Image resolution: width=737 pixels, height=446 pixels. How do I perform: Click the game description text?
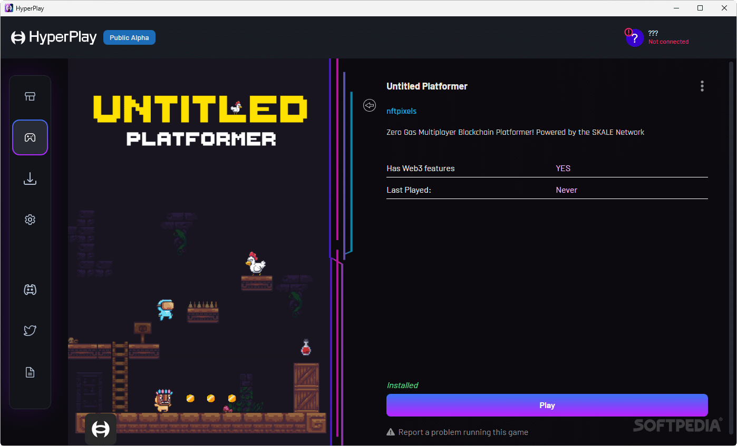515,132
